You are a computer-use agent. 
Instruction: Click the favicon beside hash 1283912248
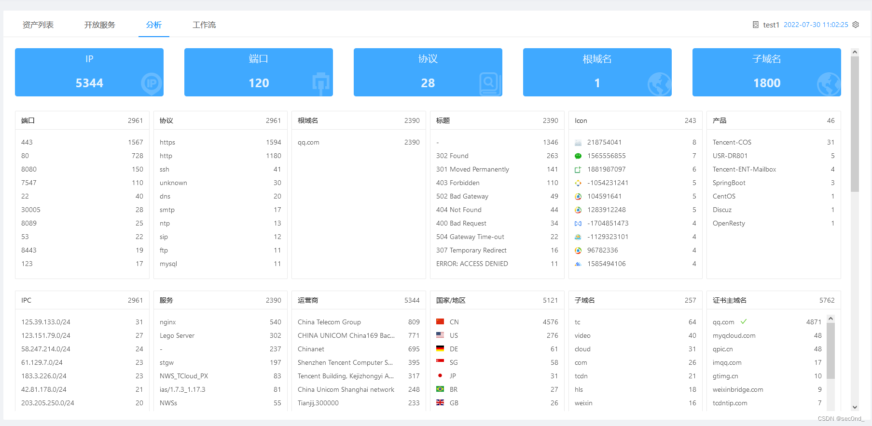click(578, 210)
